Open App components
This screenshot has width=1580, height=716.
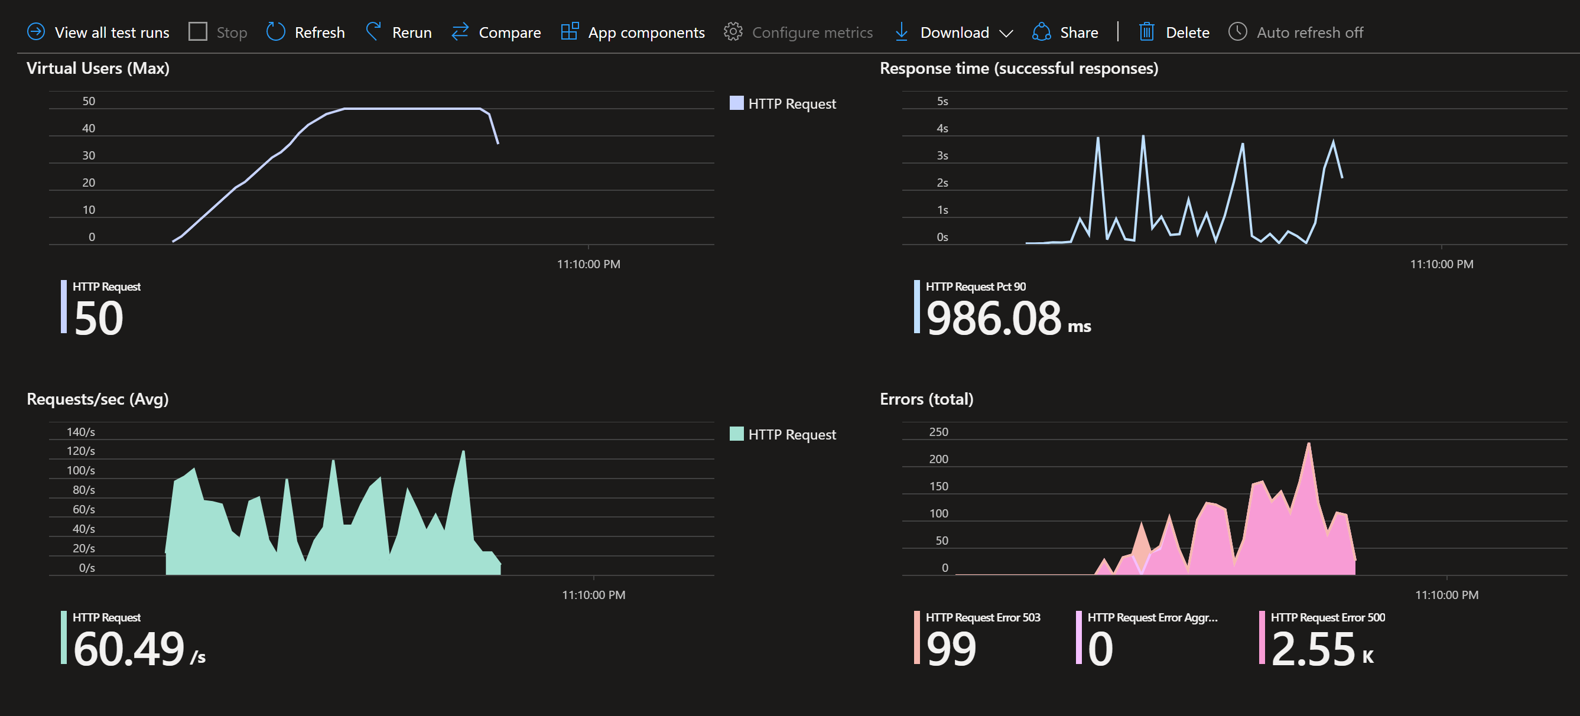pyautogui.click(x=646, y=32)
